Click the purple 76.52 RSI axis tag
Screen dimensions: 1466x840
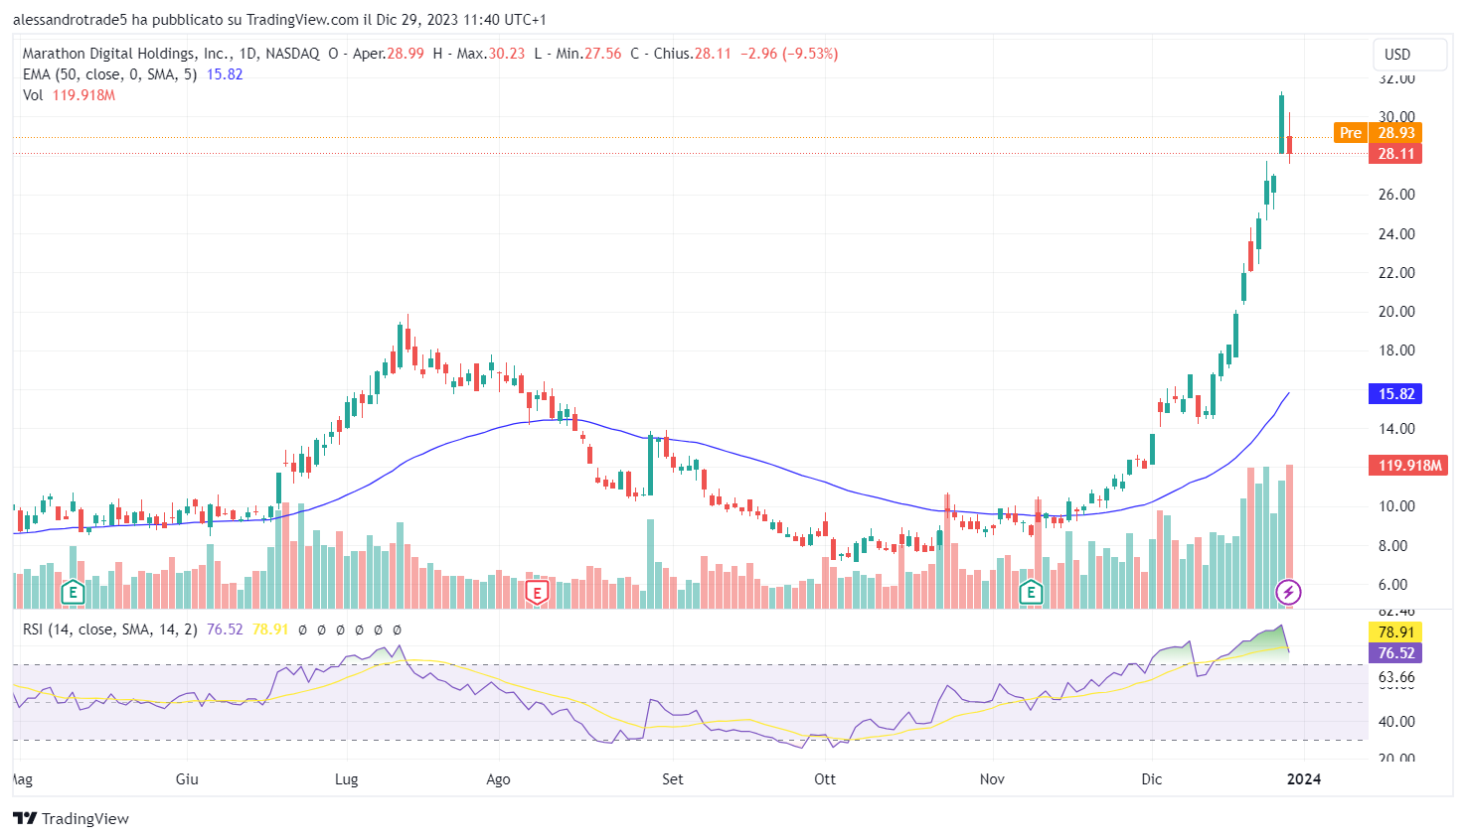point(1395,653)
